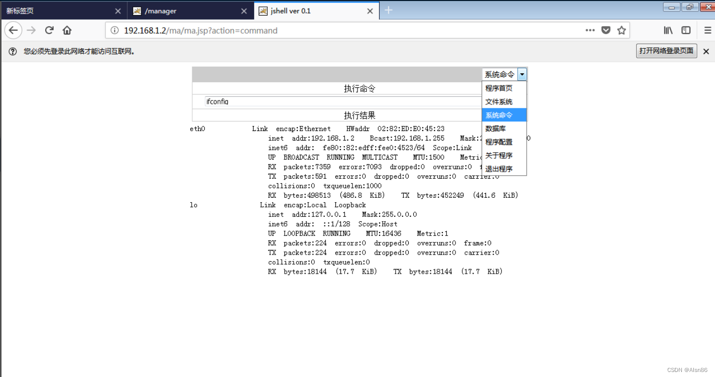
Task: Click the 执行结果 heading
Action: pos(360,115)
